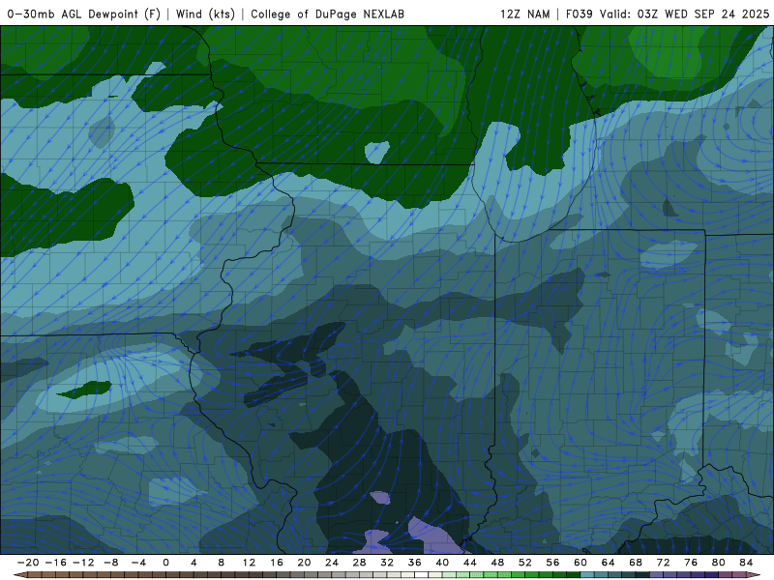Viewport: 774px width, 580px height.
Task: Click the 40 value on the color scale
Action: 442,563
